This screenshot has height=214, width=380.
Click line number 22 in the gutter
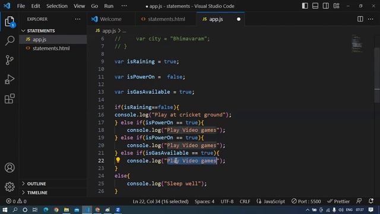[101, 160]
